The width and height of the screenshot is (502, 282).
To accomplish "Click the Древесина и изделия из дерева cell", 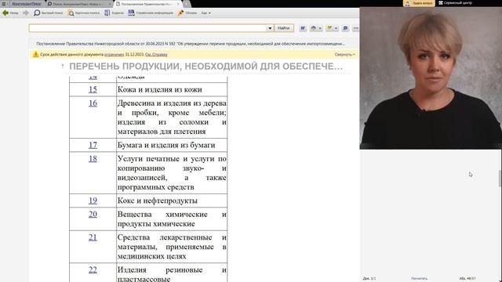I will (x=172, y=117).
